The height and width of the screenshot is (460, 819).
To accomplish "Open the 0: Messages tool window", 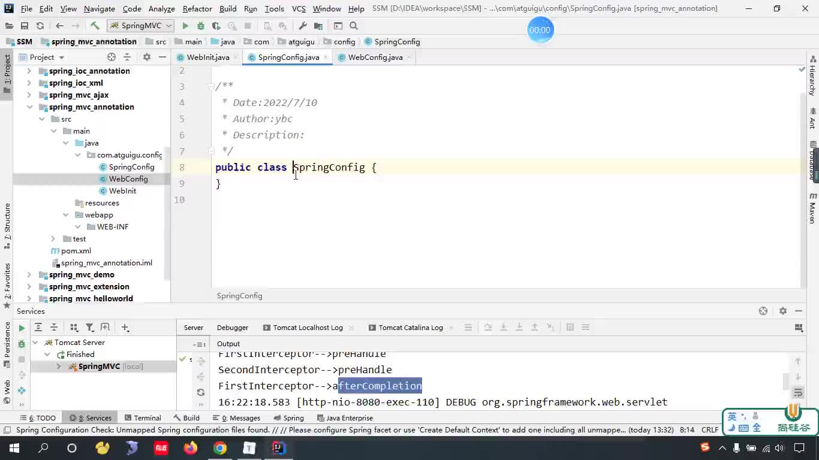I will tap(237, 417).
